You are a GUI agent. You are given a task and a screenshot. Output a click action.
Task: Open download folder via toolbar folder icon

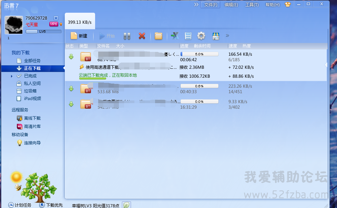tap(159, 36)
